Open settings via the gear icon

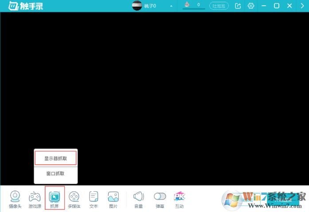click(251, 6)
